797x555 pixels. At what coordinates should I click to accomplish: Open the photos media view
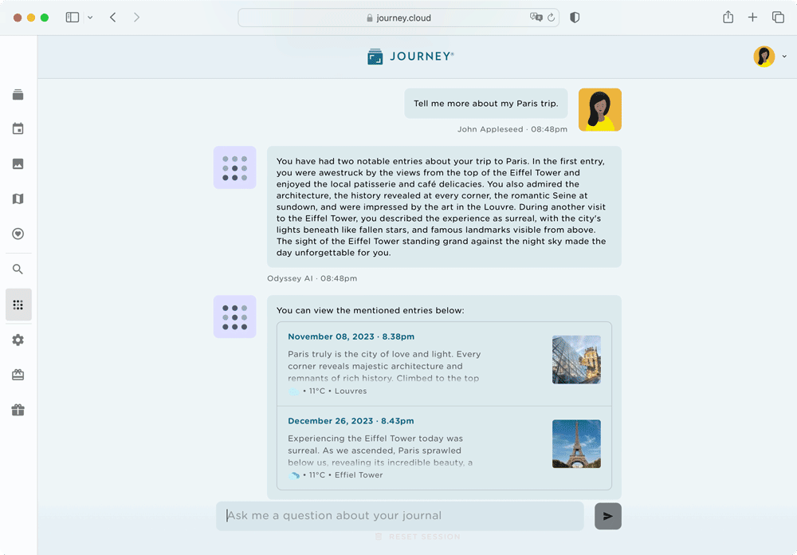[18, 163]
